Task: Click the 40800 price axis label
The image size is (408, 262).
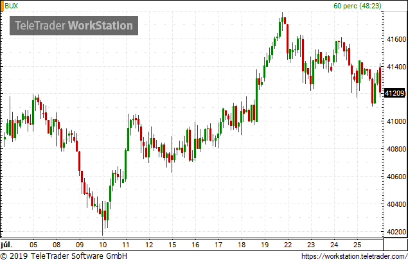Action: pyautogui.click(x=396, y=149)
